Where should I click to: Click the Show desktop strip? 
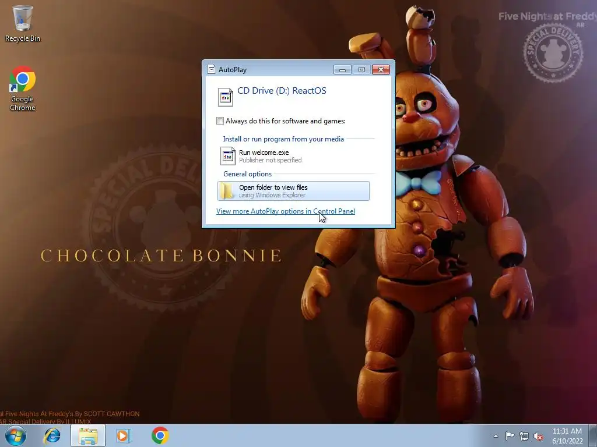click(x=593, y=436)
